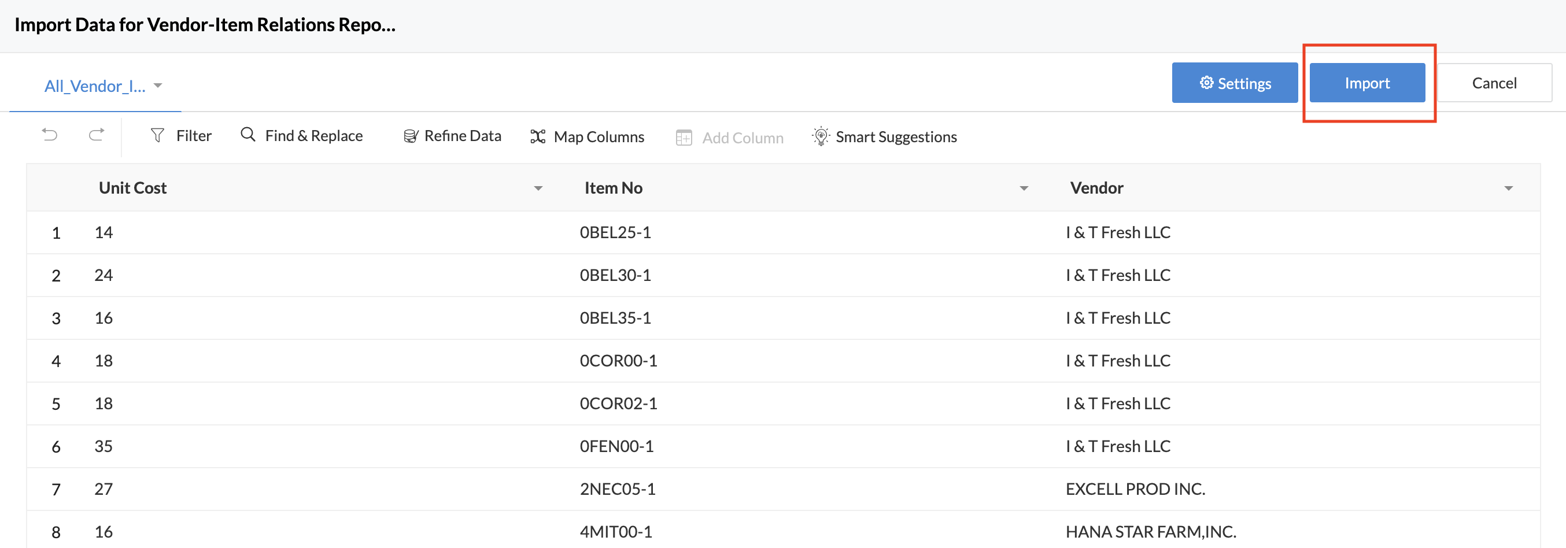
Task: Click the redo arrow icon
Action: click(x=96, y=135)
